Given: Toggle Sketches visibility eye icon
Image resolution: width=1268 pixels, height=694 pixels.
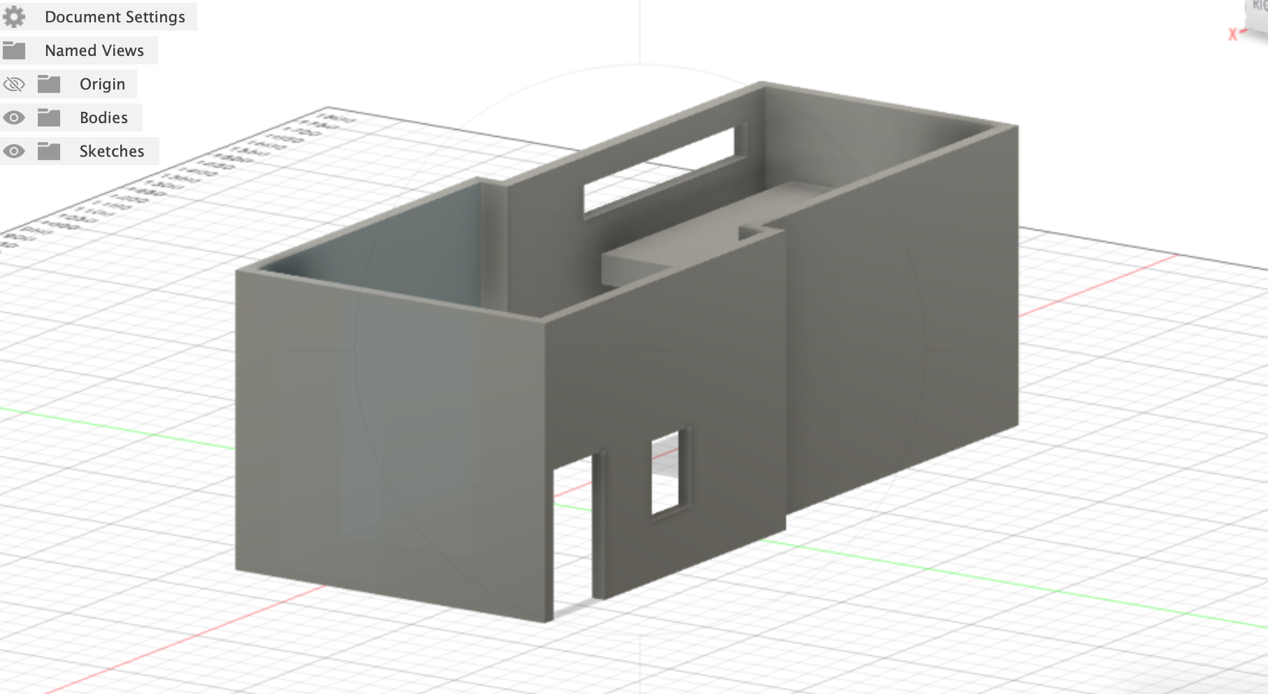Looking at the screenshot, I should [x=14, y=151].
